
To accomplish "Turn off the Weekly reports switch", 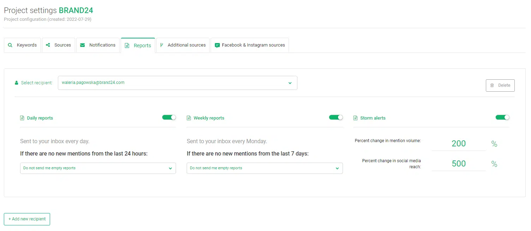I will pos(336,117).
